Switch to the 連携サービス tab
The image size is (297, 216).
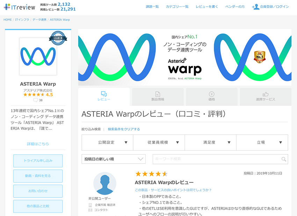coord(266,96)
